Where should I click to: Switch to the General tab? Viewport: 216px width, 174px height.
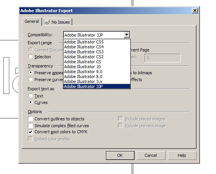(32, 21)
